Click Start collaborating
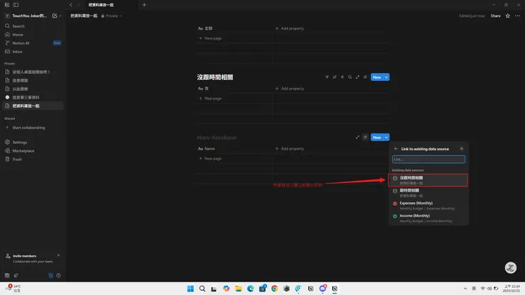This screenshot has width=525, height=295. coord(33,128)
